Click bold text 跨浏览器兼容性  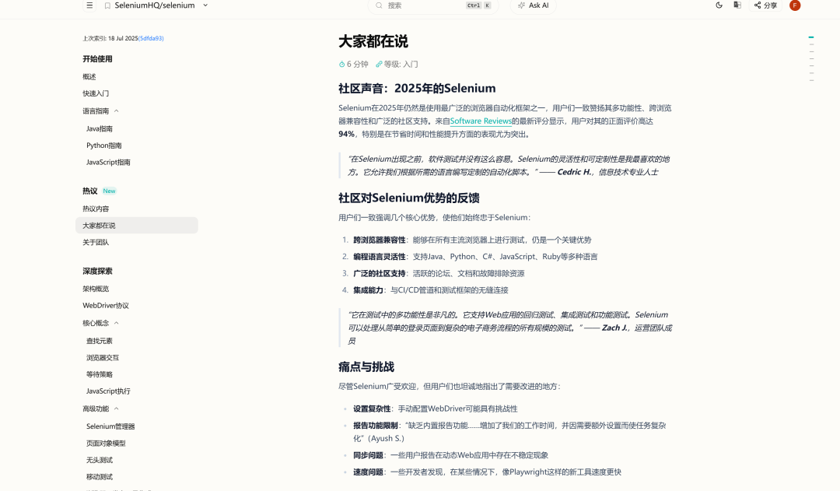pyautogui.click(x=380, y=240)
